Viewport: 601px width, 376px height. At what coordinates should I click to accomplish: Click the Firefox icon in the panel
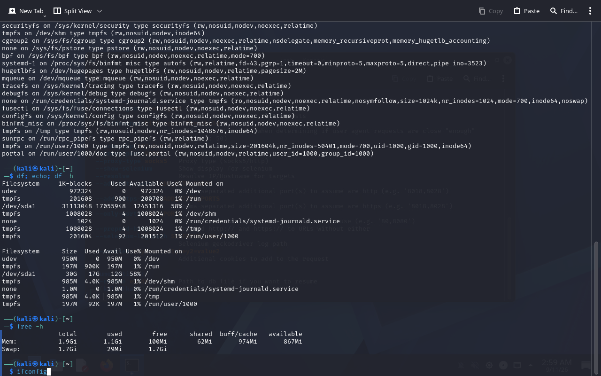point(107,365)
